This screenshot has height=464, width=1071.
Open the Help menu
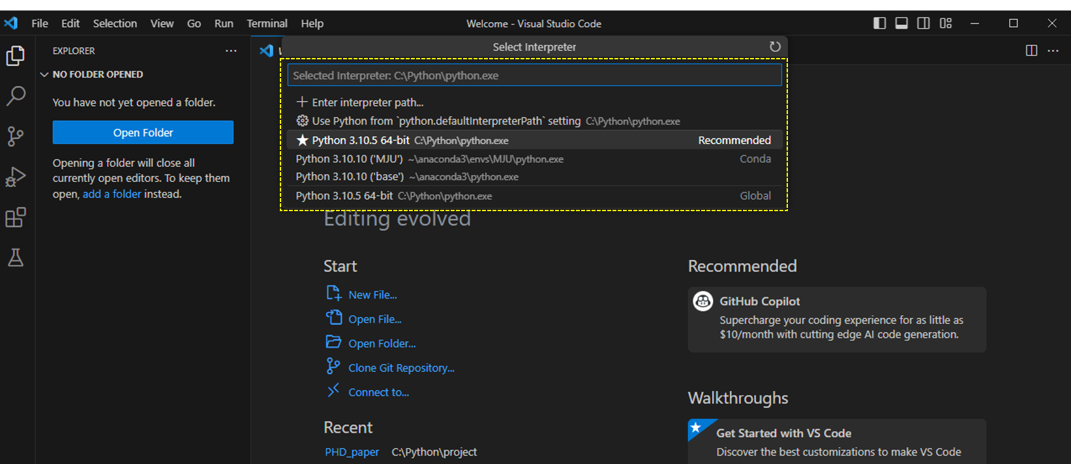[312, 23]
